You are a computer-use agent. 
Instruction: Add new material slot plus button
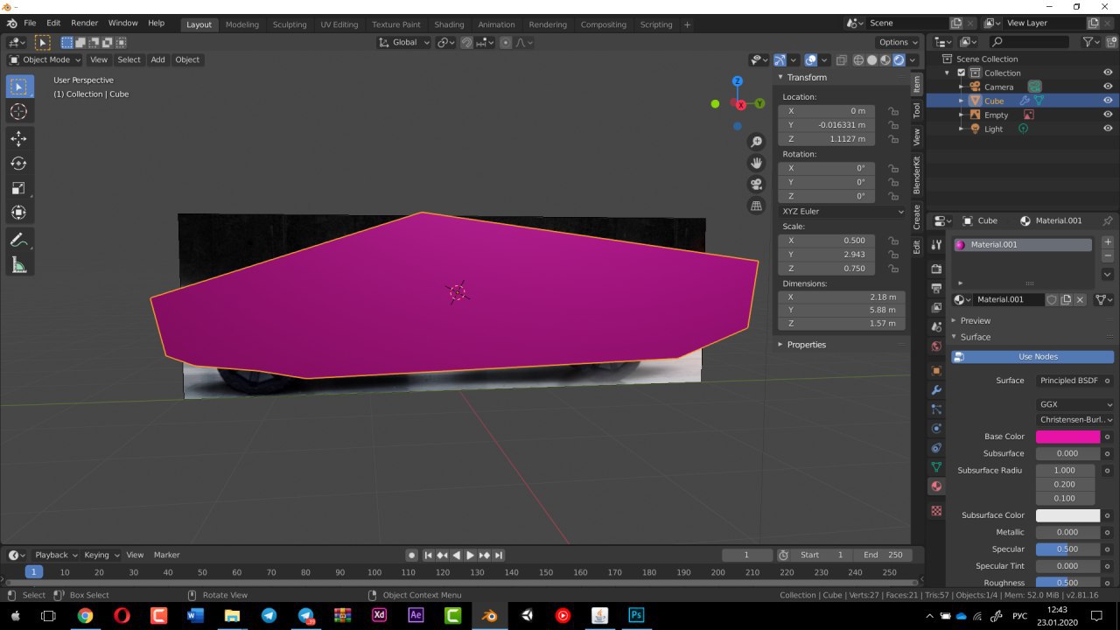click(x=1107, y=241)
